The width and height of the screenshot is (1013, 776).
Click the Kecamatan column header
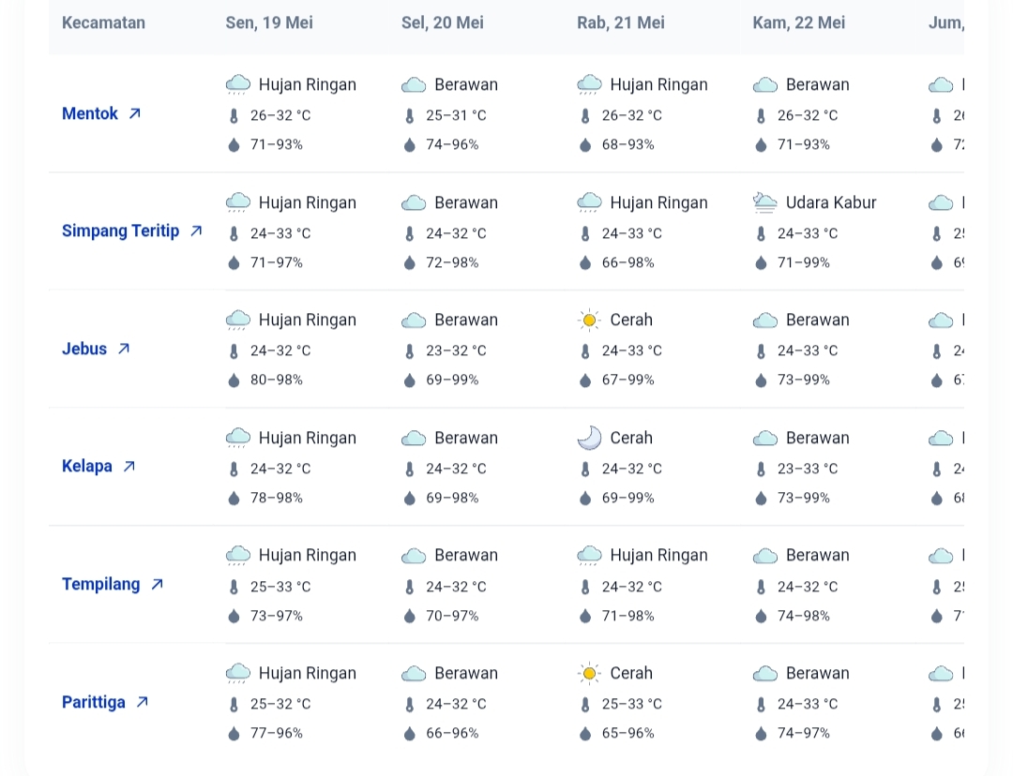pos(103,22)
